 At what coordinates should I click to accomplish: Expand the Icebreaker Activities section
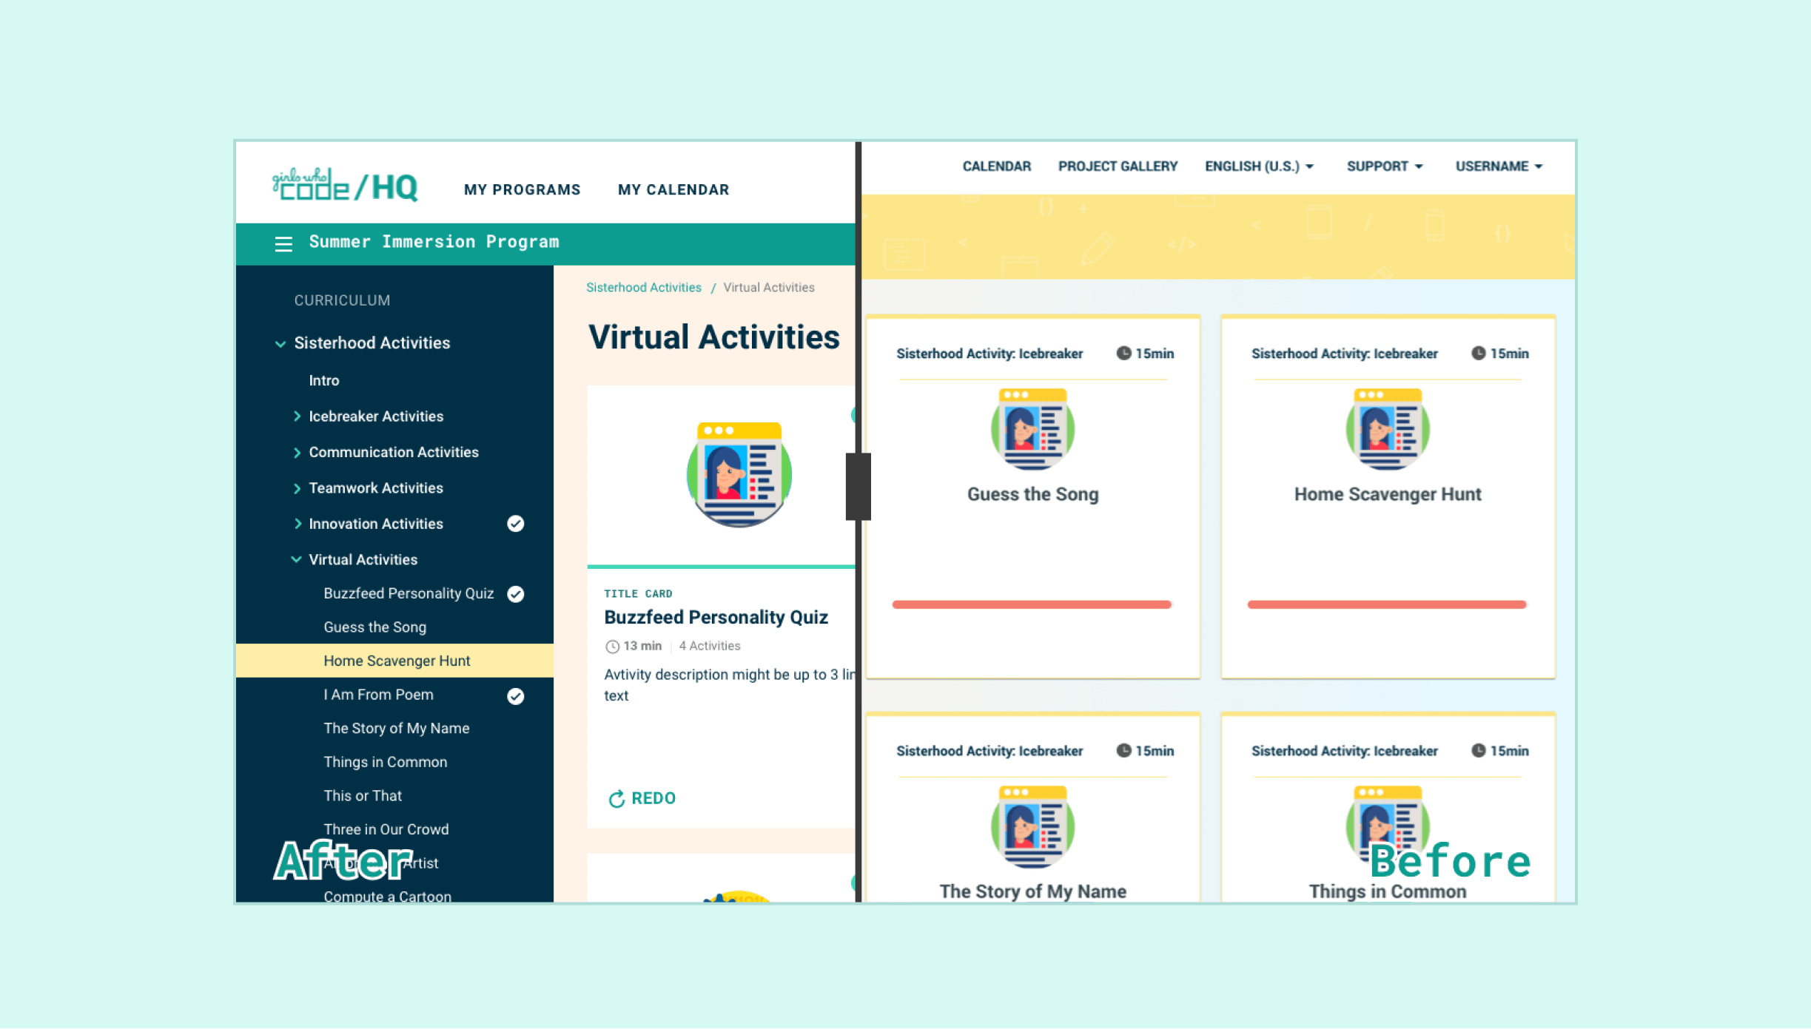click(376, 416)
